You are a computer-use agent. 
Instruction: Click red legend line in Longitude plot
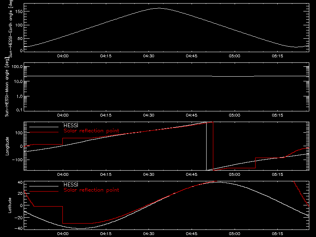44,132
